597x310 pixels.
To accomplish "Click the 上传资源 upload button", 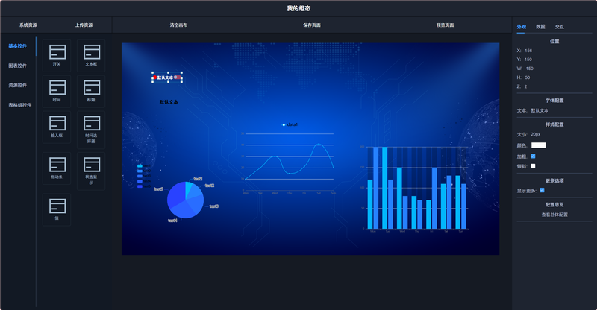I will pos(84,25).
